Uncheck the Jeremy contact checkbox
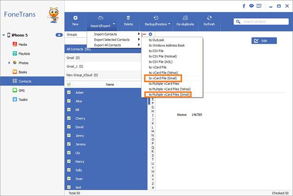Screen dimensions: 293x196 (69, 144)
